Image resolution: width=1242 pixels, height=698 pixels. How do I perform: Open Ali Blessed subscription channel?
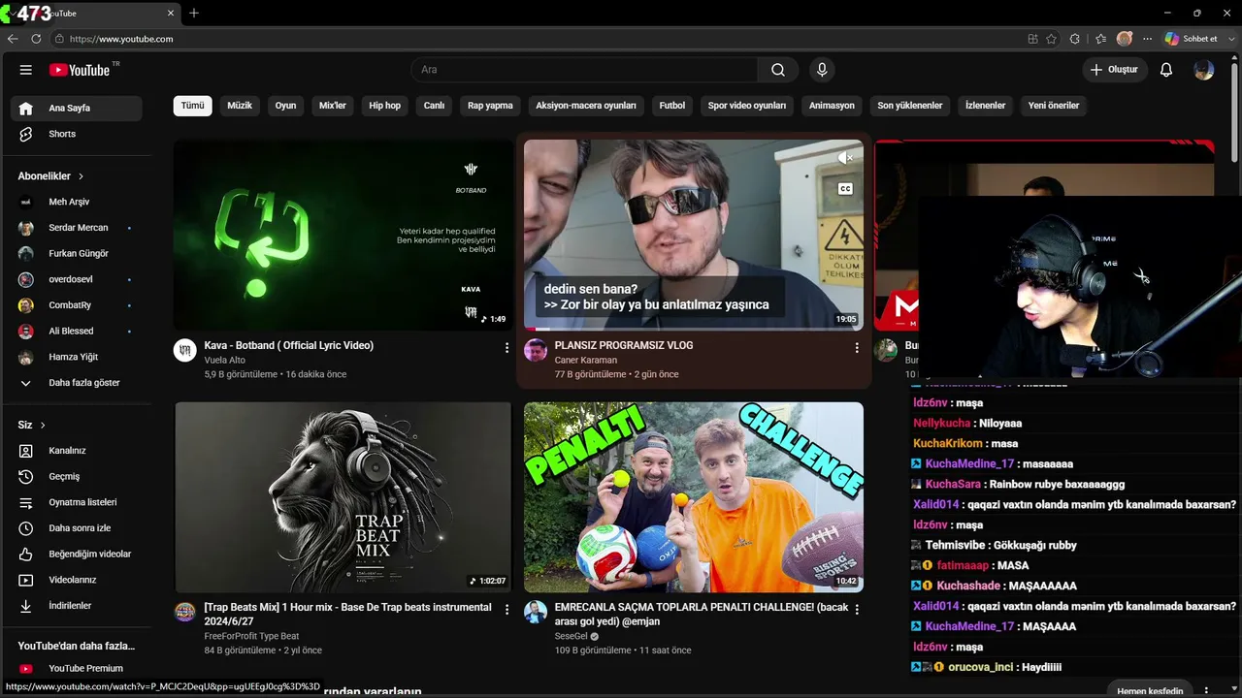(77, 332)
